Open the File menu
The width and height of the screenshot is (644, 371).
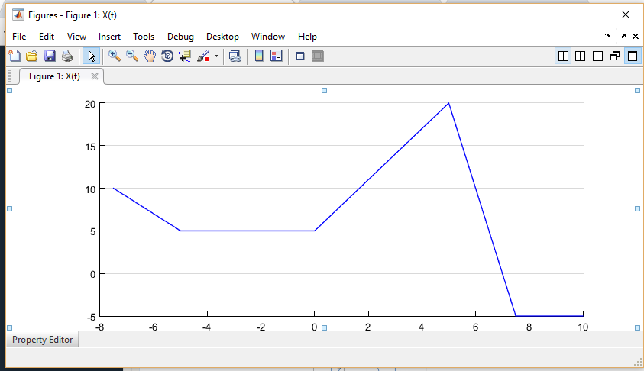pyautogui.click(x=19, y=37)
